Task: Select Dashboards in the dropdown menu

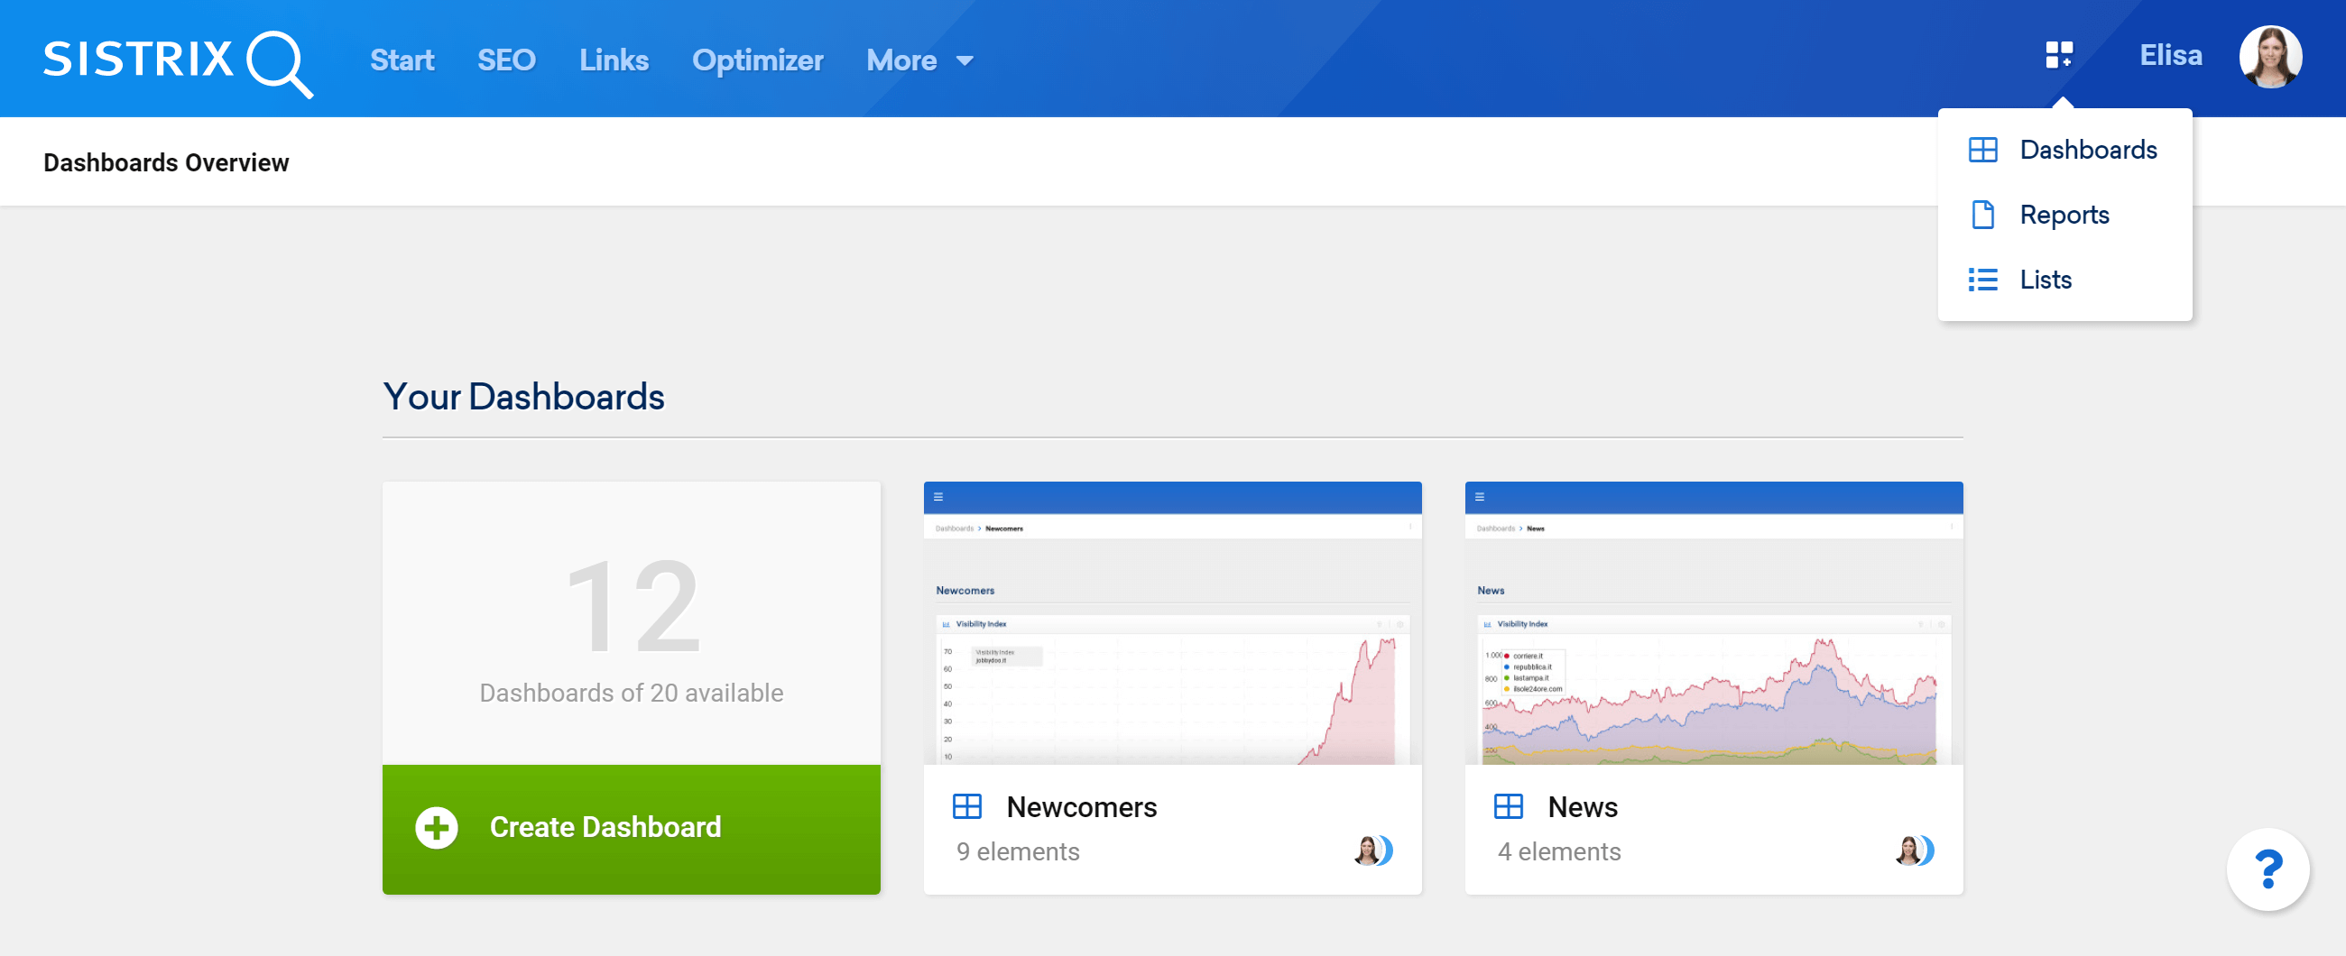Action: [2064, 151]
